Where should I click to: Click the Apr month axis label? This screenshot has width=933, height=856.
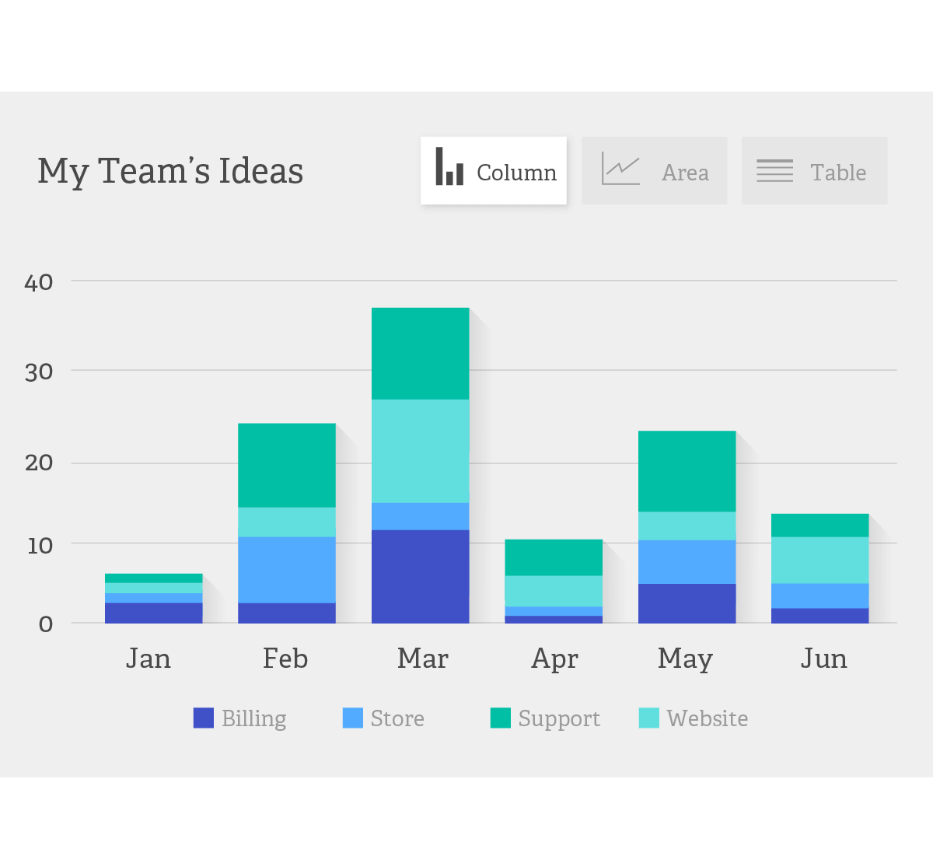pos(554,659)
